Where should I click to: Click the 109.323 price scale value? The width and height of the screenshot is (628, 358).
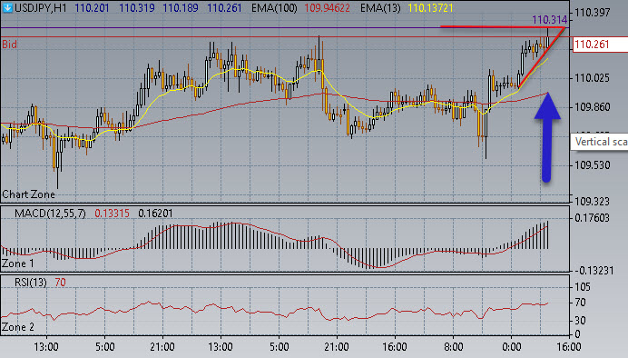coord(592,201)
